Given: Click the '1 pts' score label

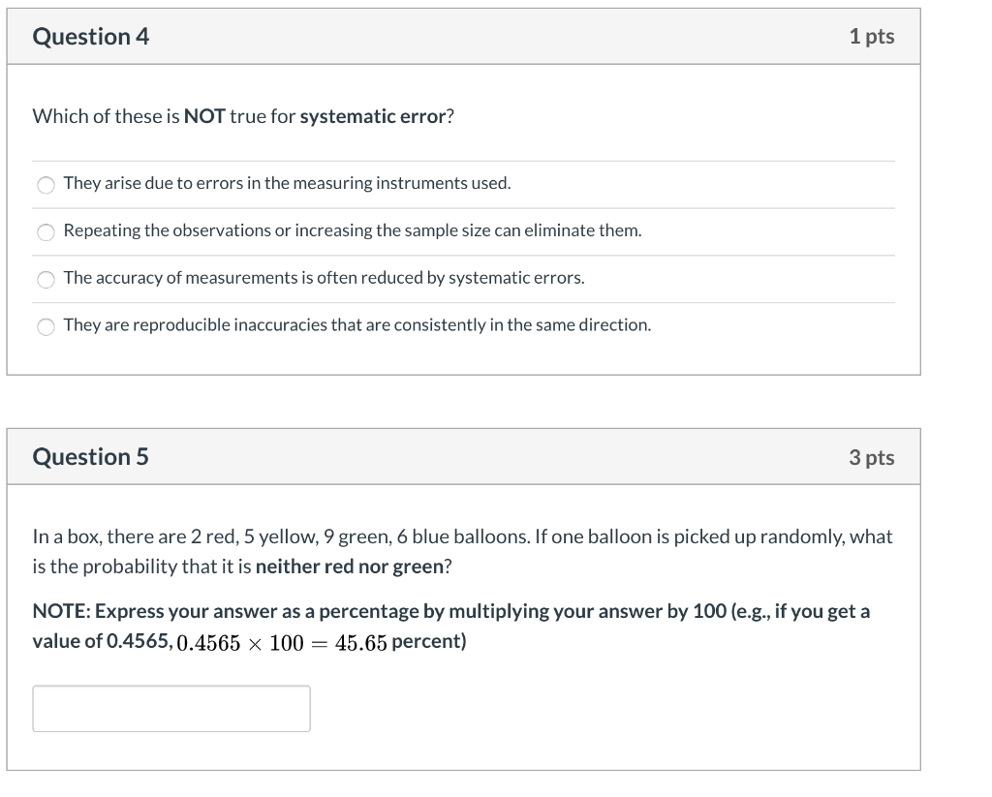Looking at the screenshot, I should click(871, 37).
